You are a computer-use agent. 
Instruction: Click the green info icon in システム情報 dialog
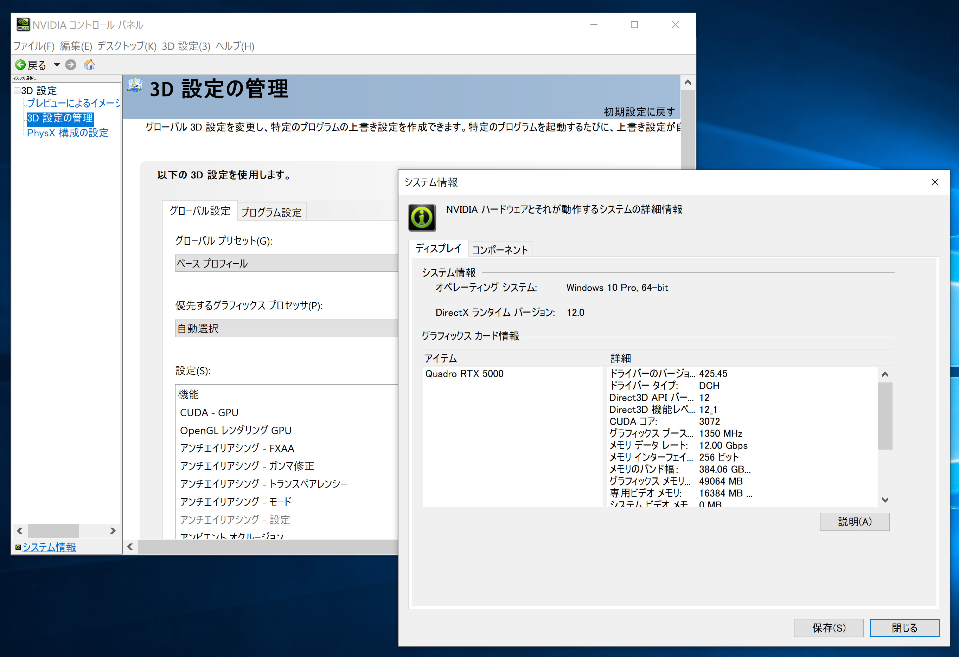[x=421, y=218]
